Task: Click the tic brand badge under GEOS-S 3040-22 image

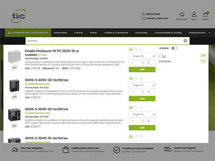Action: click(x=14, y=126)
